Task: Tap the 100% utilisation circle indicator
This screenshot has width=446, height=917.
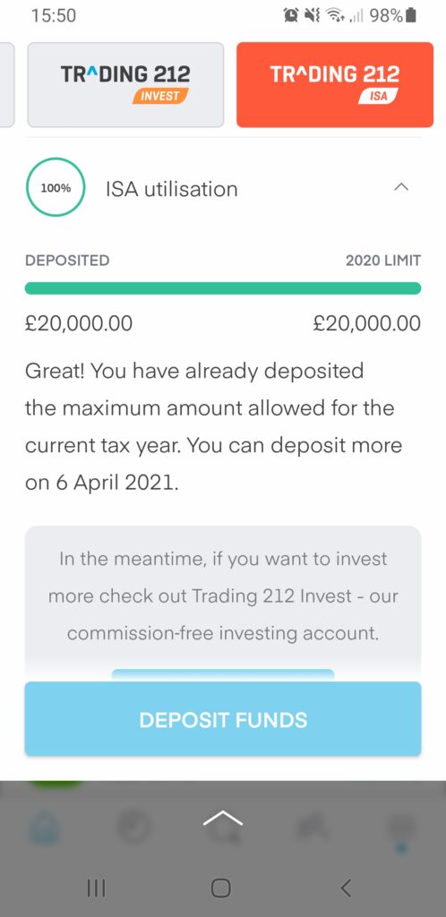Action: coord(56,188)
